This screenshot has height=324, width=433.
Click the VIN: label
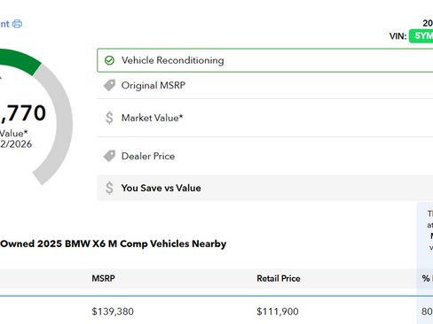(x=398, y=36)
